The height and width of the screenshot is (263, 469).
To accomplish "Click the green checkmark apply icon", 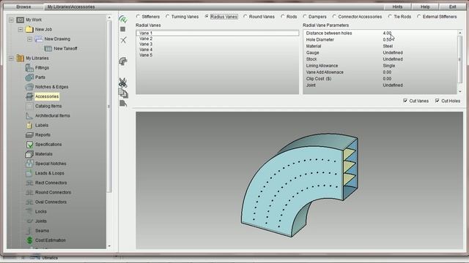I will (x=123, y=20).
